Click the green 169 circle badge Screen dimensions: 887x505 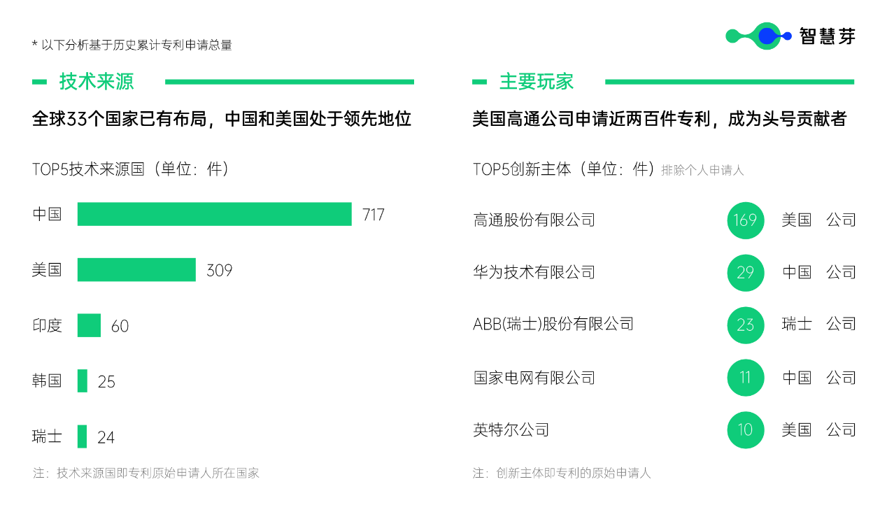[x=745, y=220]
